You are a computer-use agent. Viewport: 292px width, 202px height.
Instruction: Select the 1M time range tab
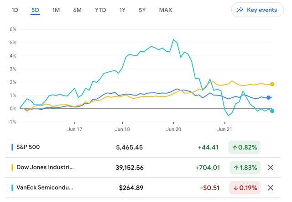point(56,10)
